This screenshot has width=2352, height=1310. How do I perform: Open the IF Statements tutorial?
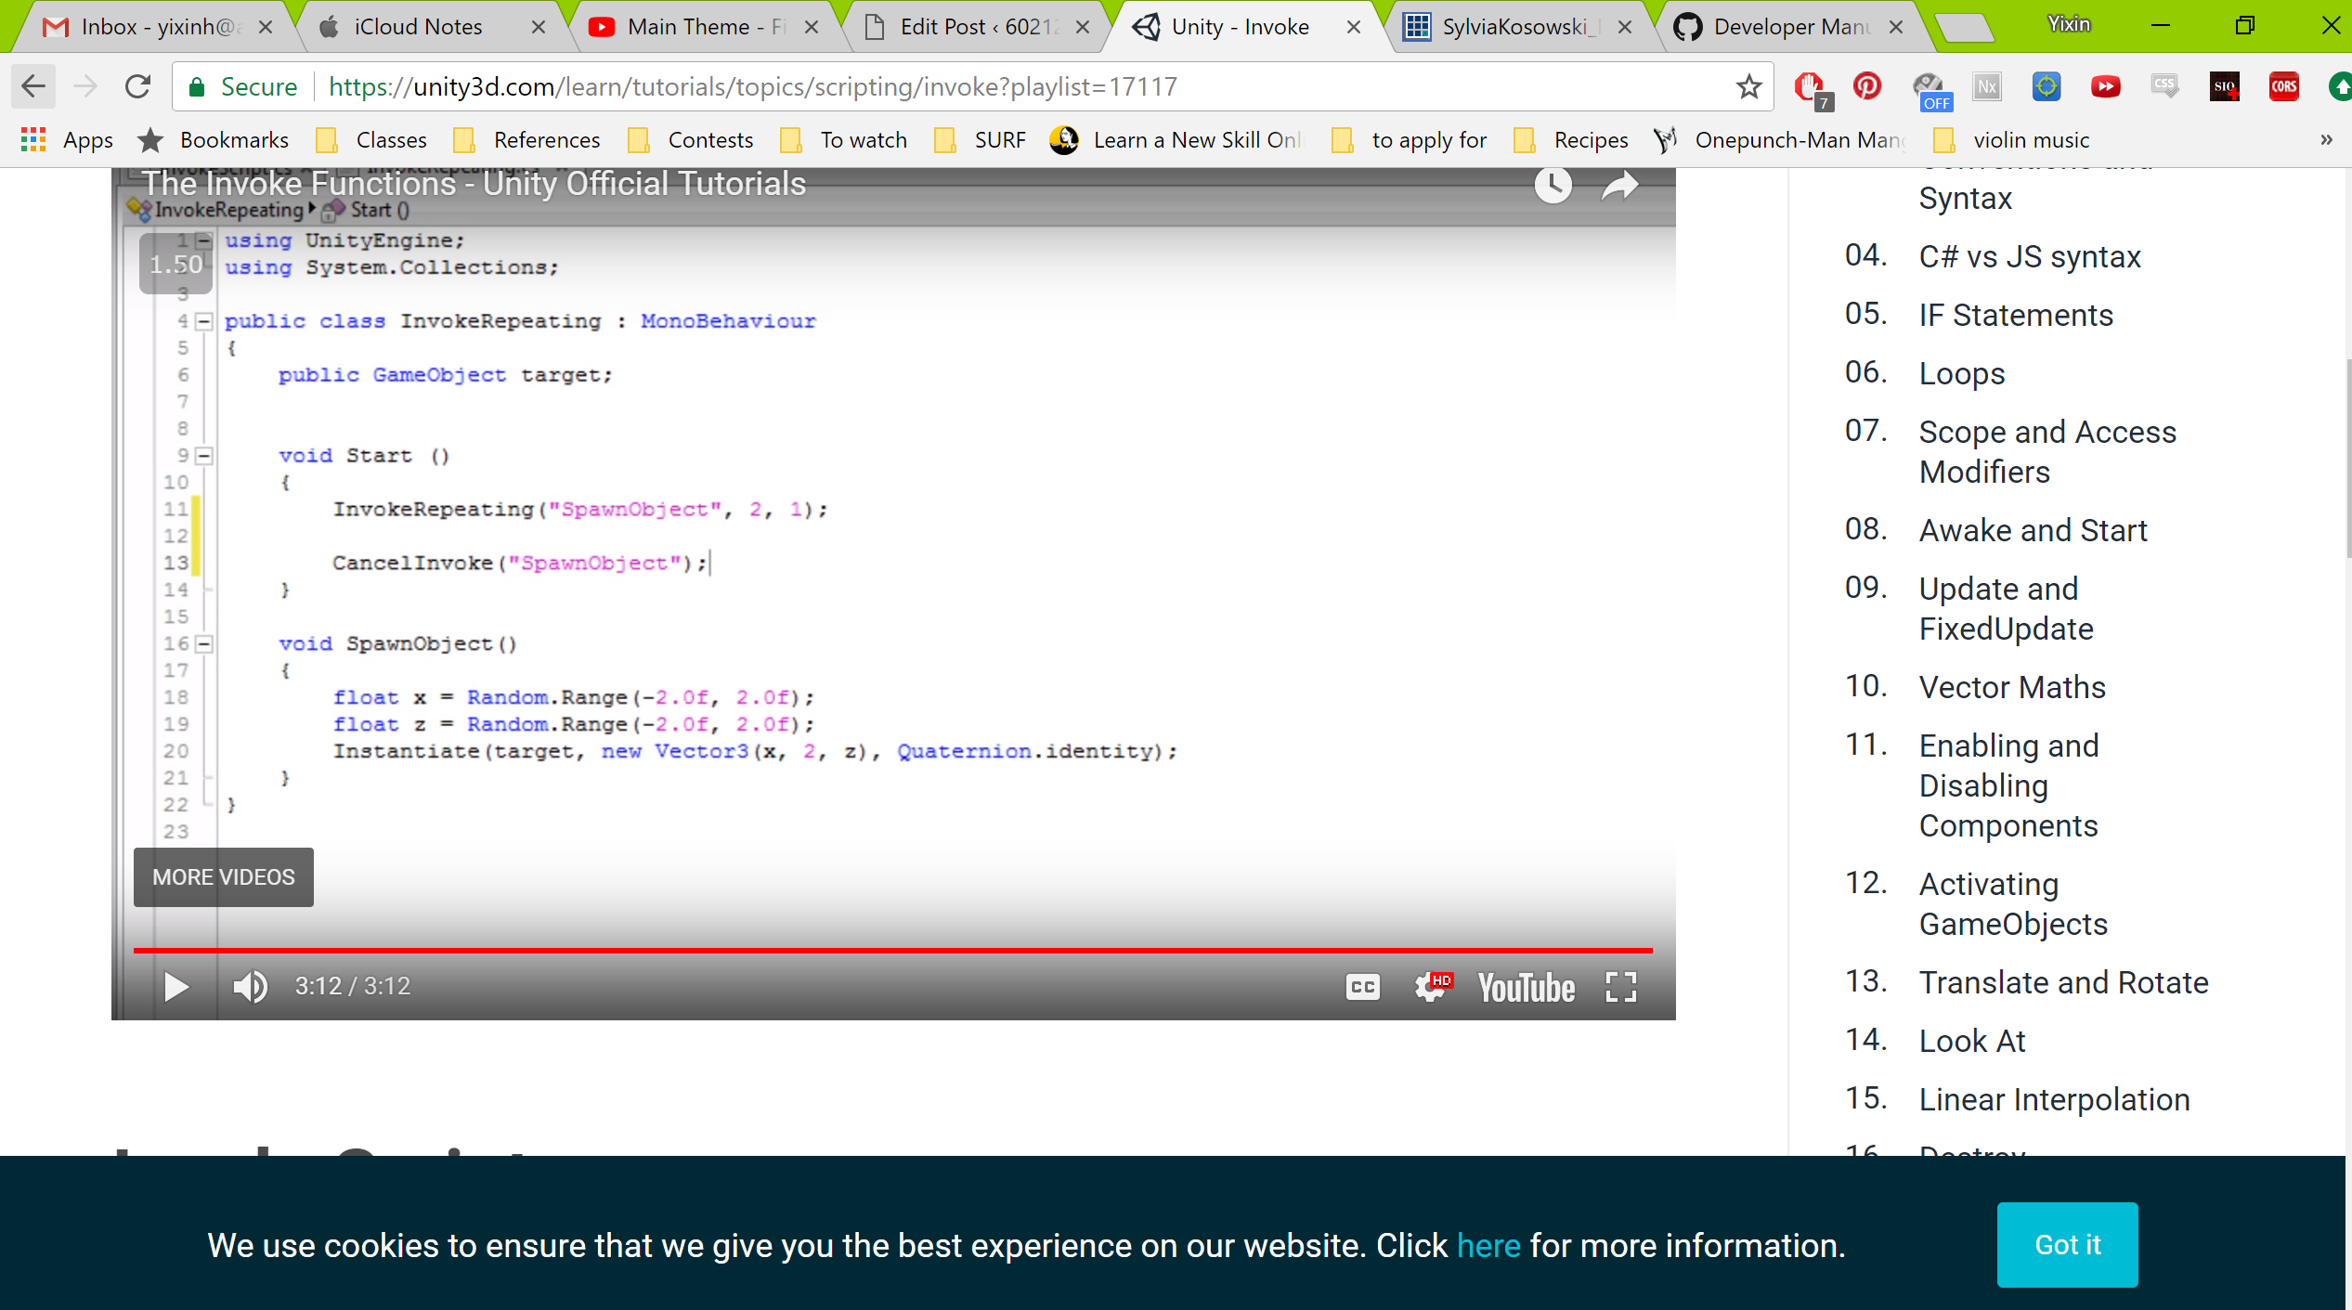point(2016,315)
